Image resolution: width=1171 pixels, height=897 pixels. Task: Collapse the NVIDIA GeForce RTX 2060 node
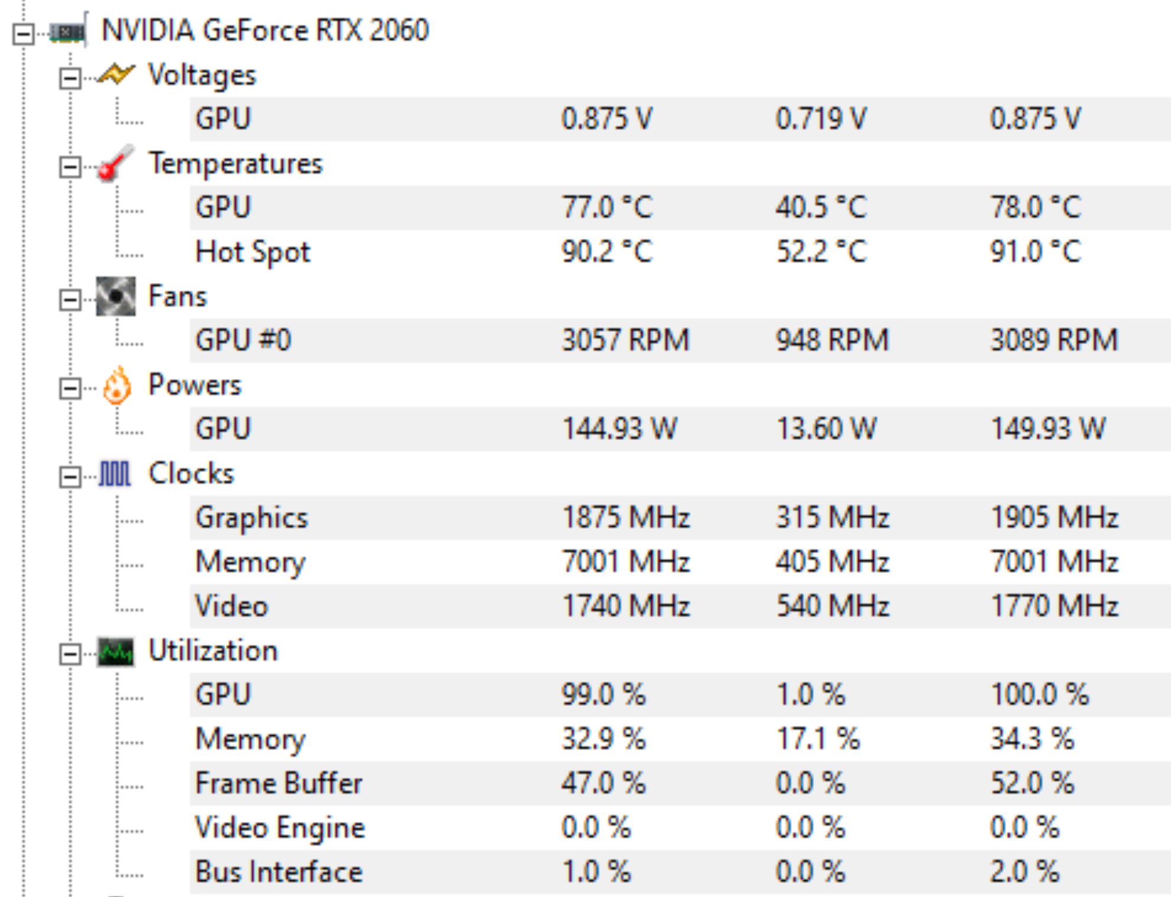[24, 34]
